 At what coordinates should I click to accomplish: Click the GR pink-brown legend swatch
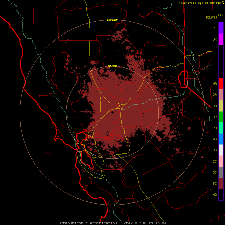click(221, 95)
